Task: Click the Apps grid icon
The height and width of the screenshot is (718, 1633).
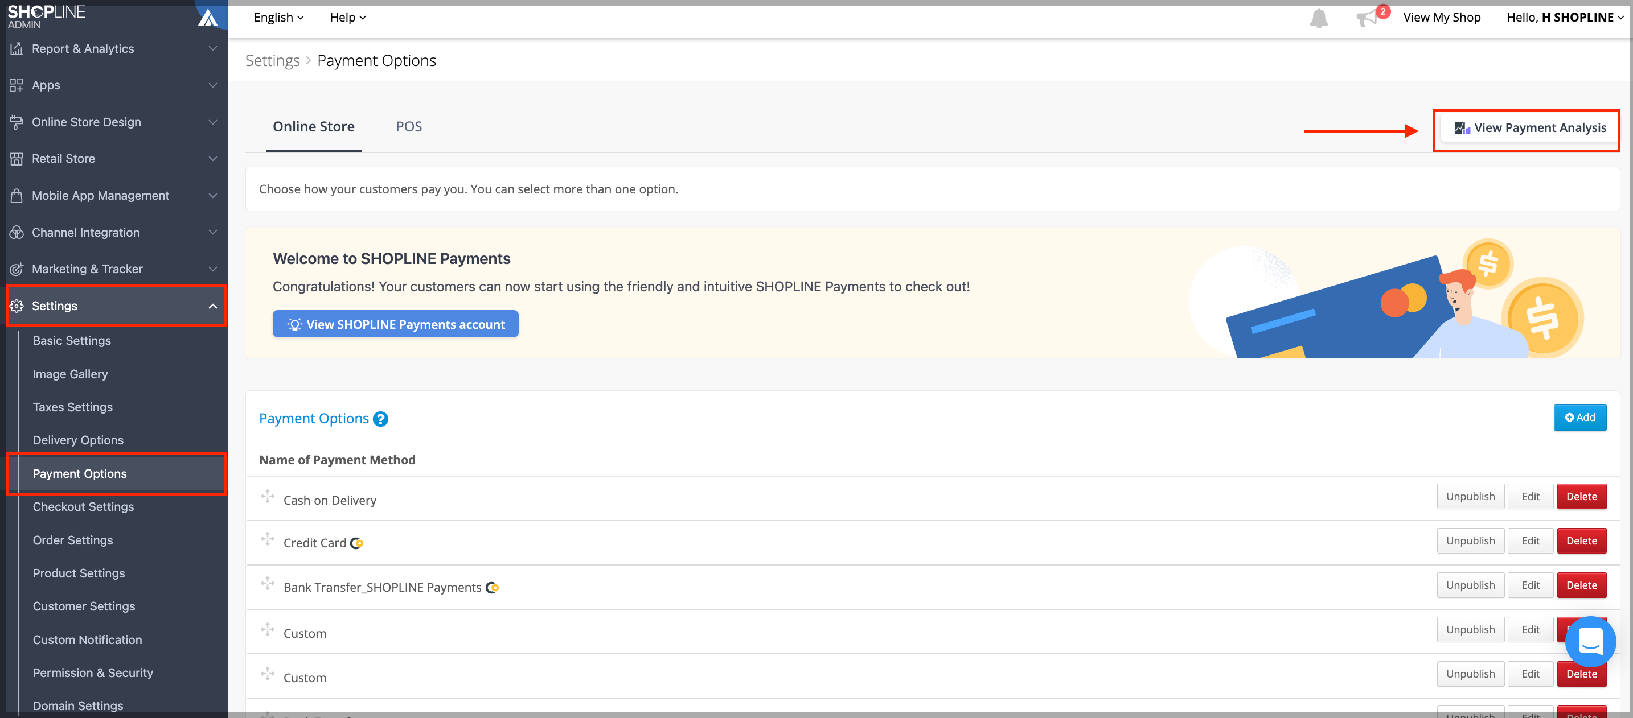Action: point(17,85)
